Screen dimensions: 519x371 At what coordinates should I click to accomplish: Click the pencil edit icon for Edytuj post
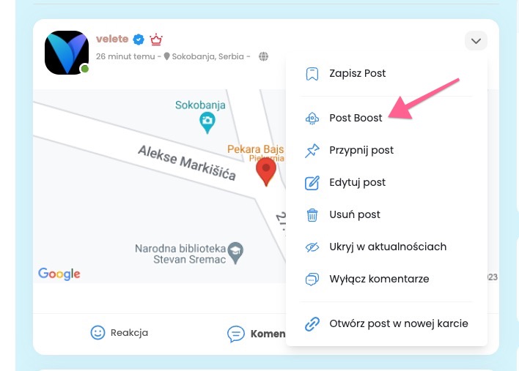point(312,183)
